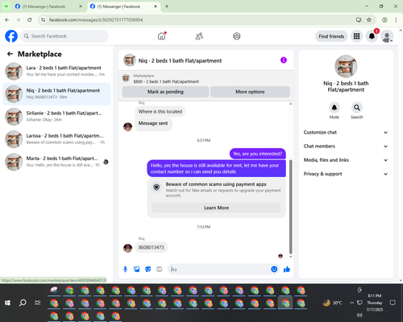Open Lara conversation in list
This screenshot has height=322, width=403.
click(x=56, y=71)
